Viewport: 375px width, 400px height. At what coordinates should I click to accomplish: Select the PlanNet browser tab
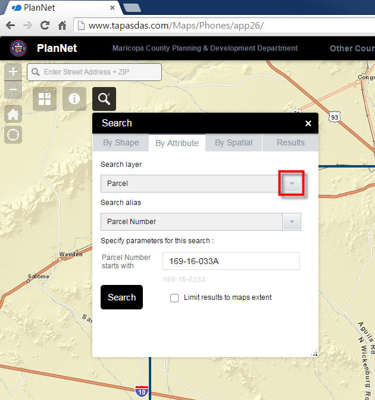tap(61, 8)
